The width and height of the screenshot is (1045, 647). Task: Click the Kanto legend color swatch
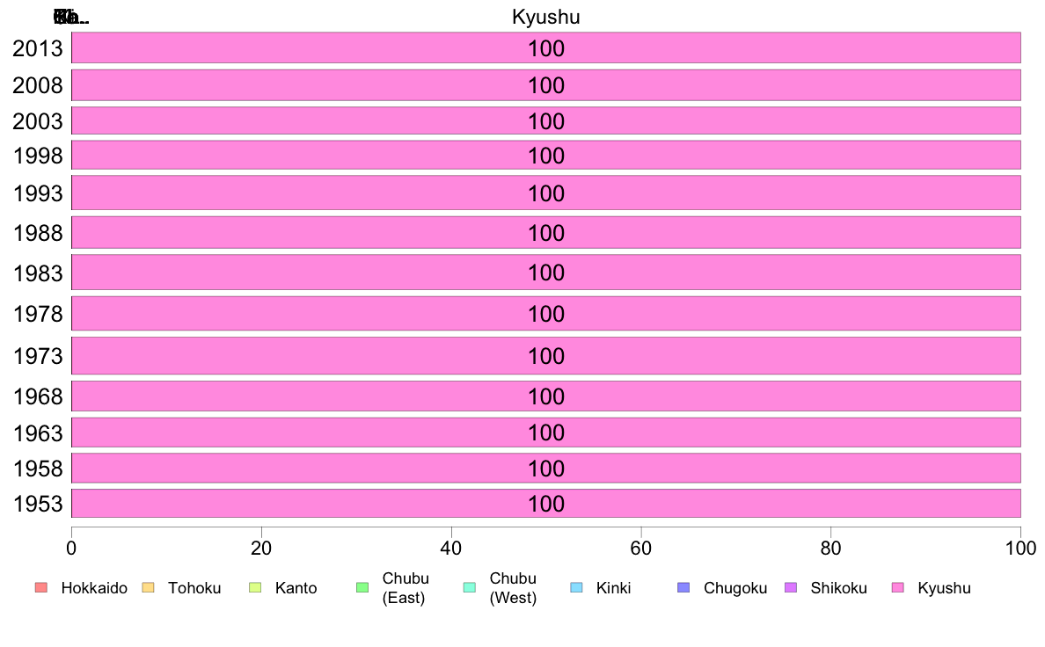click(255, 588)
